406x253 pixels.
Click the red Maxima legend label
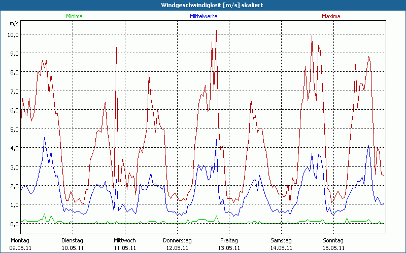[x=331, y=16]
